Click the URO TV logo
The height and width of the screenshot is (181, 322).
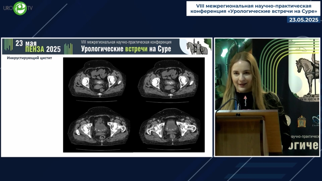point(18,8)
